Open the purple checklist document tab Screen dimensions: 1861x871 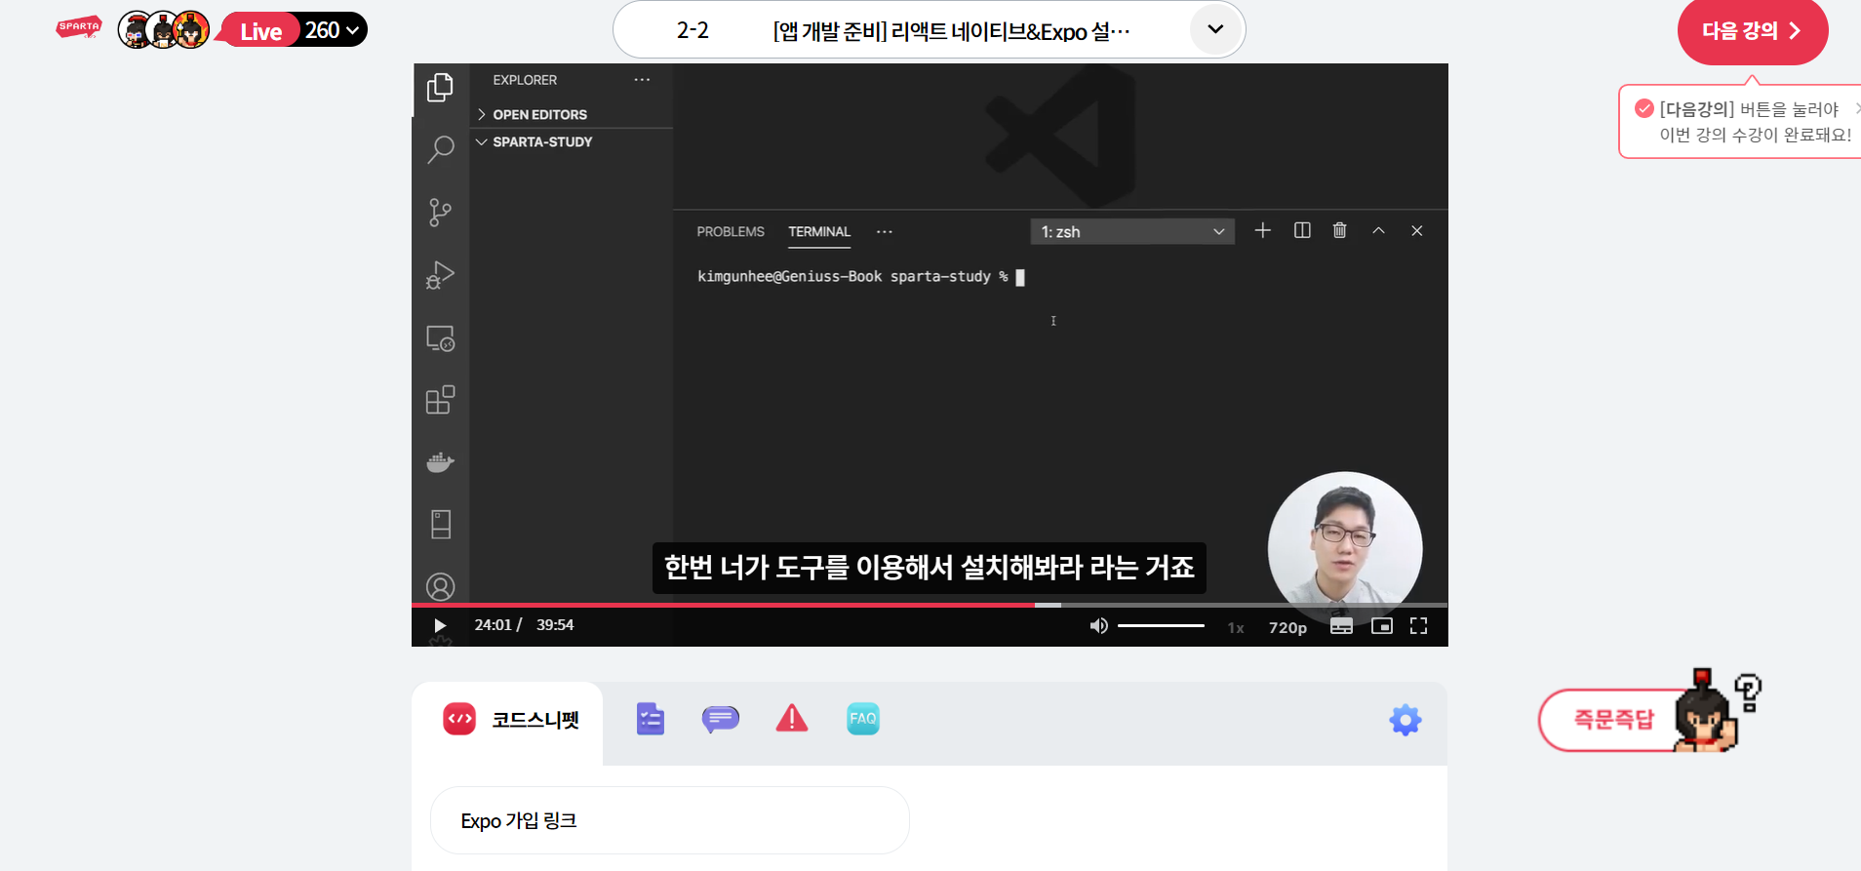650,720
